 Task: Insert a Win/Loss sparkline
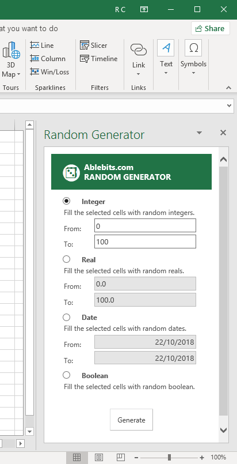(x=49, y=72)
